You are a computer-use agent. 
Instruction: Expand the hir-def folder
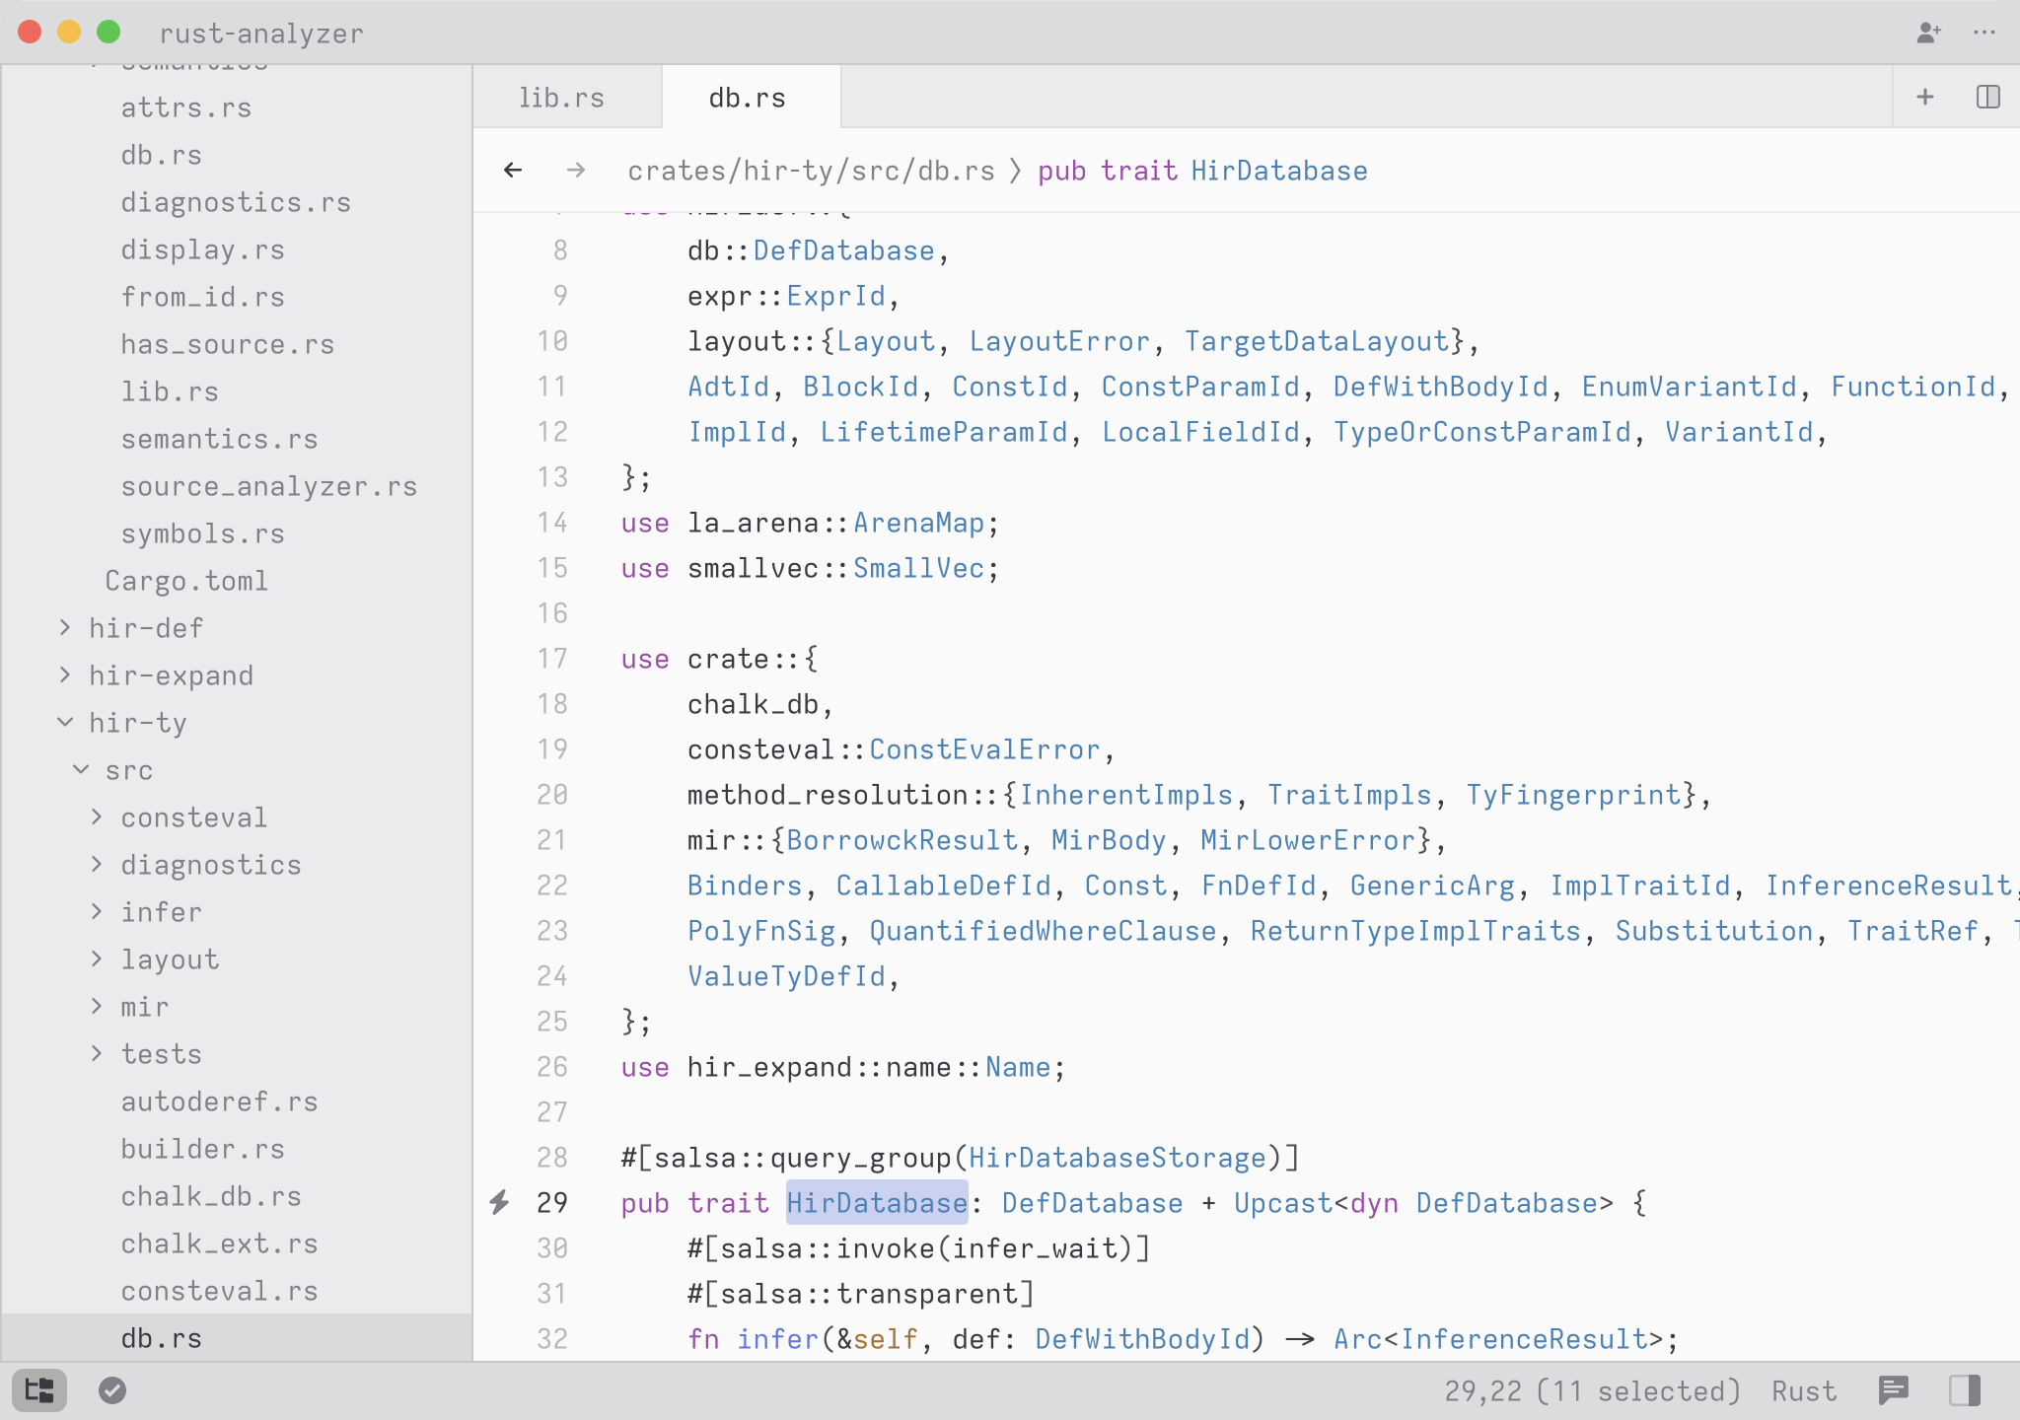(x=145, y=628)
